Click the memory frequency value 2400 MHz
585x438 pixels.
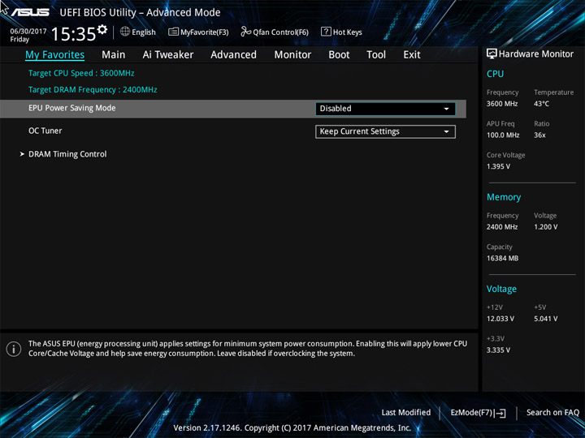click(x=502, y=227)
